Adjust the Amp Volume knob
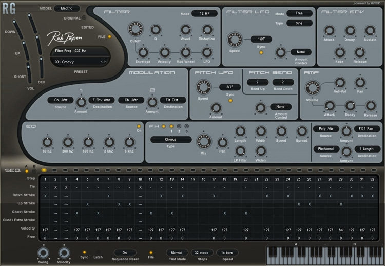The width and height of the screenshot is (385, 266). click(x=313, y=88)
